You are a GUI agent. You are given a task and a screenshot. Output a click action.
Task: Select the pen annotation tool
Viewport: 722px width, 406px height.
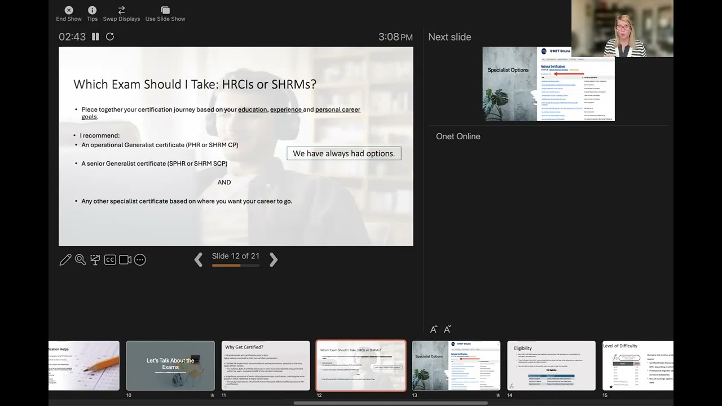pyautogui.click(x=65, y=259)
